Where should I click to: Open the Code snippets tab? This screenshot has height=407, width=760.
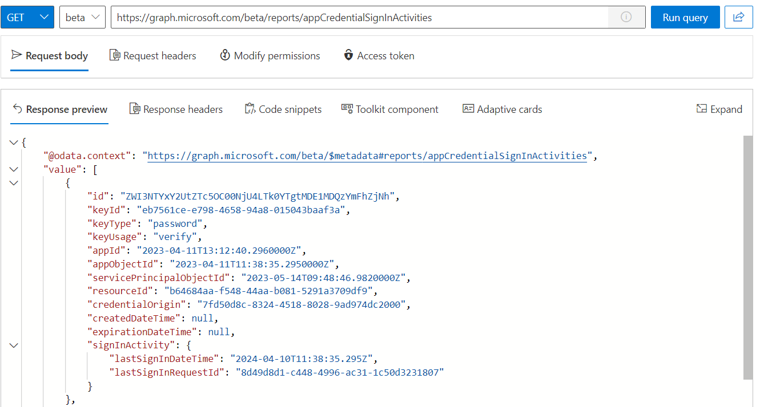pos(283,109)
